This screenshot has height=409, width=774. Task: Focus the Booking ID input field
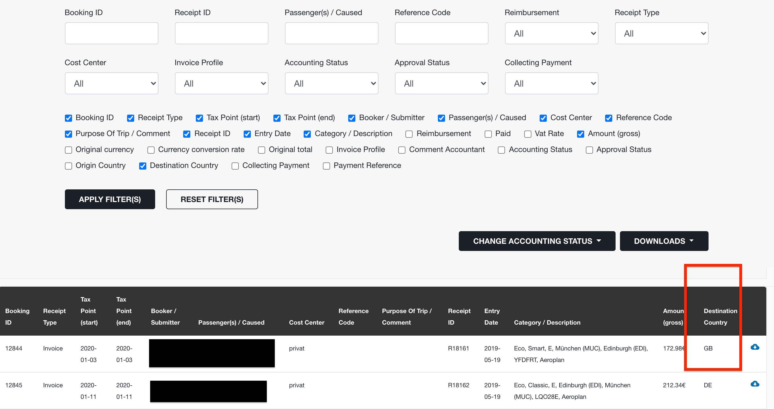pyautogui.click(x=111, y=33)
